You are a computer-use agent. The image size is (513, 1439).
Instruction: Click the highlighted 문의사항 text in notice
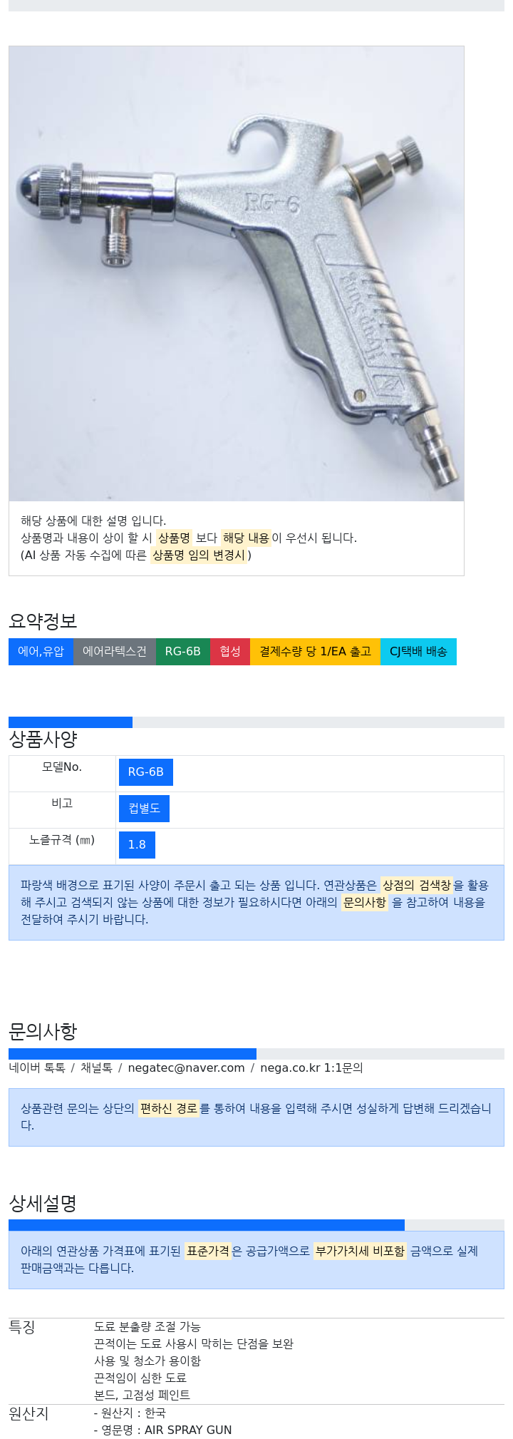click(365, 903)
